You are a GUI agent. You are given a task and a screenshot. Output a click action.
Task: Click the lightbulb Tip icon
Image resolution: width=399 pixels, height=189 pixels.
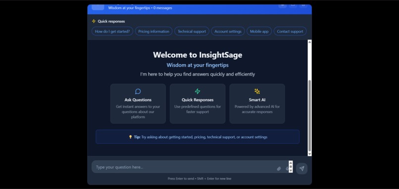(130, 137)
